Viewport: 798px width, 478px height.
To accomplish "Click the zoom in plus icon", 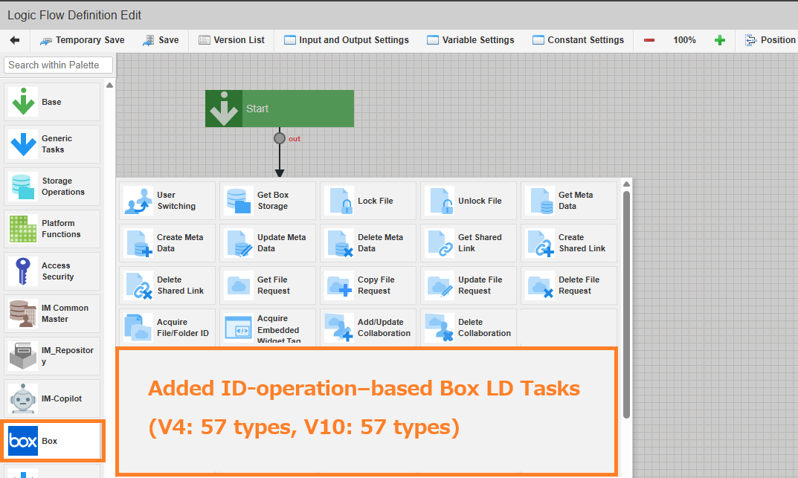I will click(719, 40).
